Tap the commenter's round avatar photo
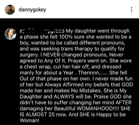The height and width of the screenshot is (125, 139). [x=10, y=34]
